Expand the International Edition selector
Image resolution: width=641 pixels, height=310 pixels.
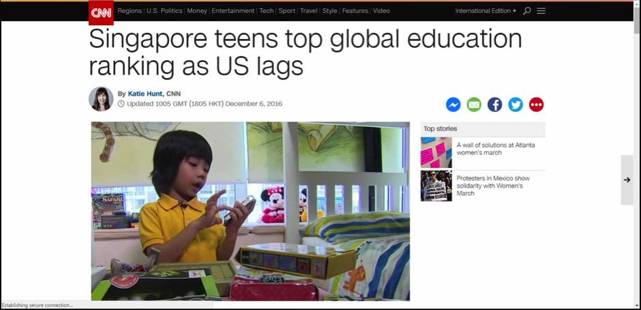486,11
